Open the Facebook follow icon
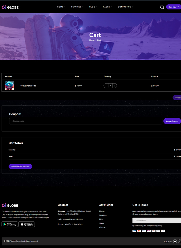Screen dimensions: 181x248 point(175,241)
